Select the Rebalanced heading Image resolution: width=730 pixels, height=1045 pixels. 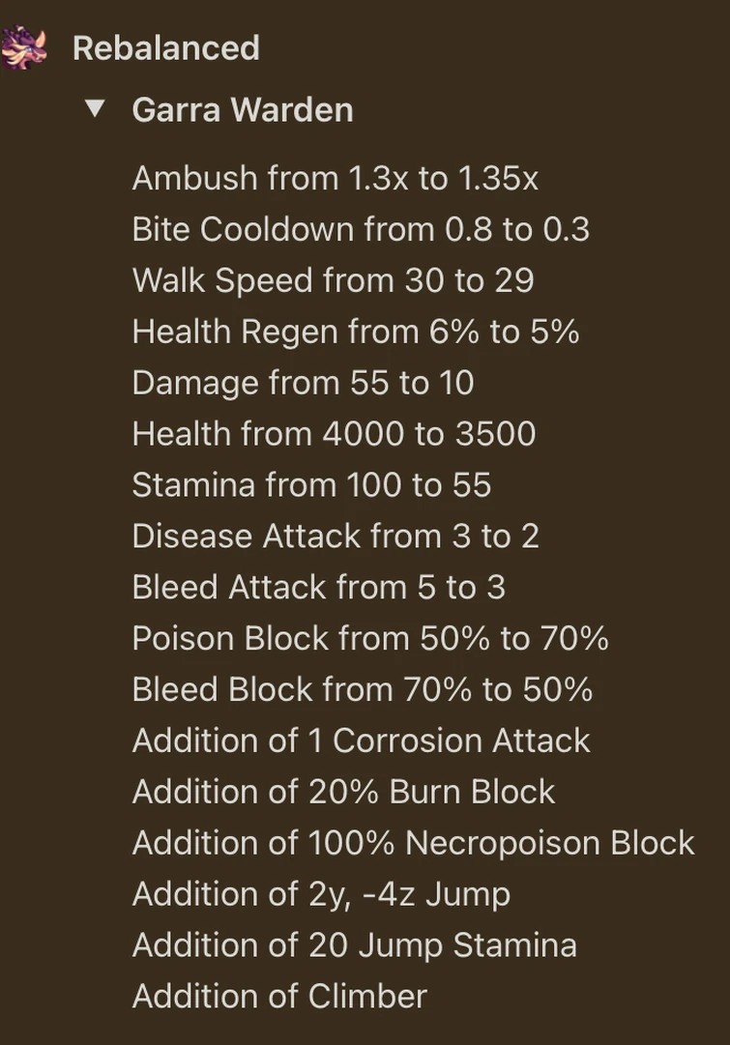coord(166,47)
